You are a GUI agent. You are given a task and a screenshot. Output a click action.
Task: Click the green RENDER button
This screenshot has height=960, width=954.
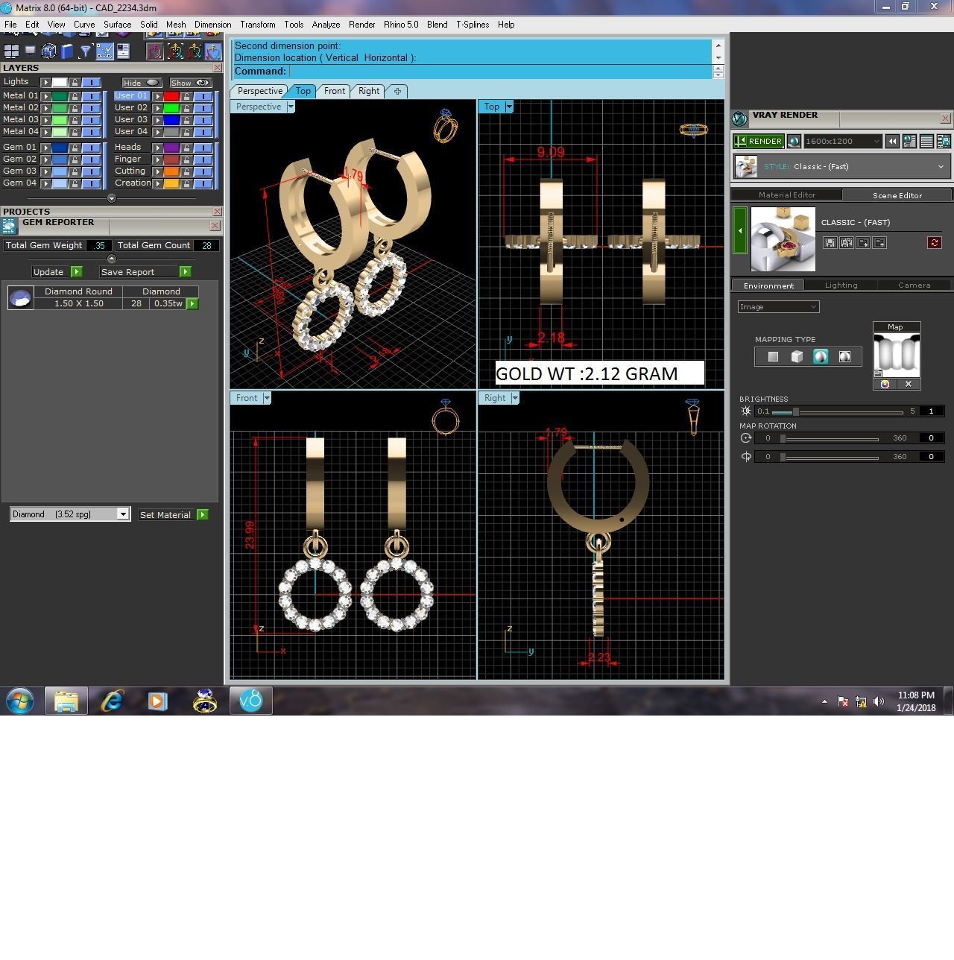pos(758,141)
